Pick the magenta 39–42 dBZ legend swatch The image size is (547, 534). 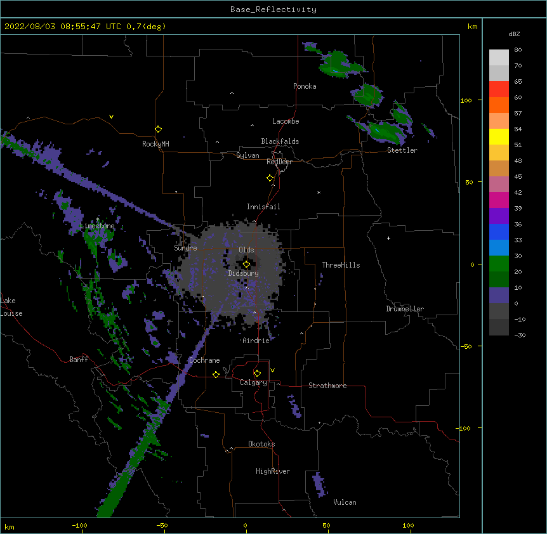(499, 200)
